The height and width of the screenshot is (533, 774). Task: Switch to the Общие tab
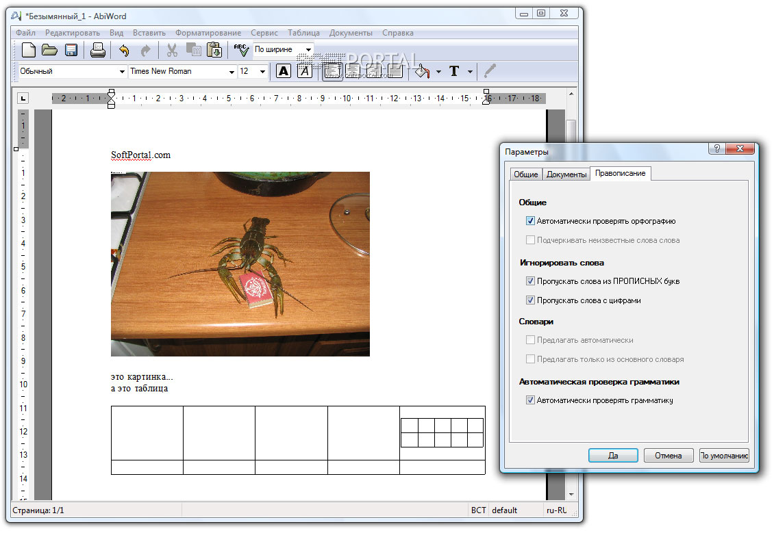(526, 174)
